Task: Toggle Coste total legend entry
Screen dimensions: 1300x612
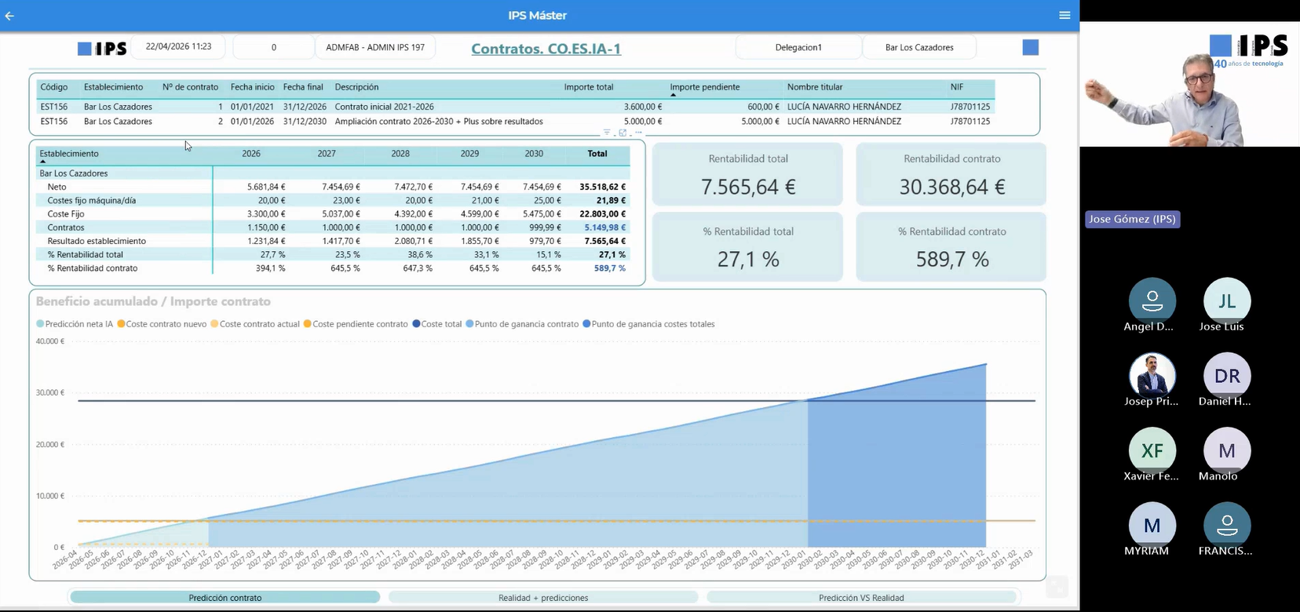Action: pos(436,324)
